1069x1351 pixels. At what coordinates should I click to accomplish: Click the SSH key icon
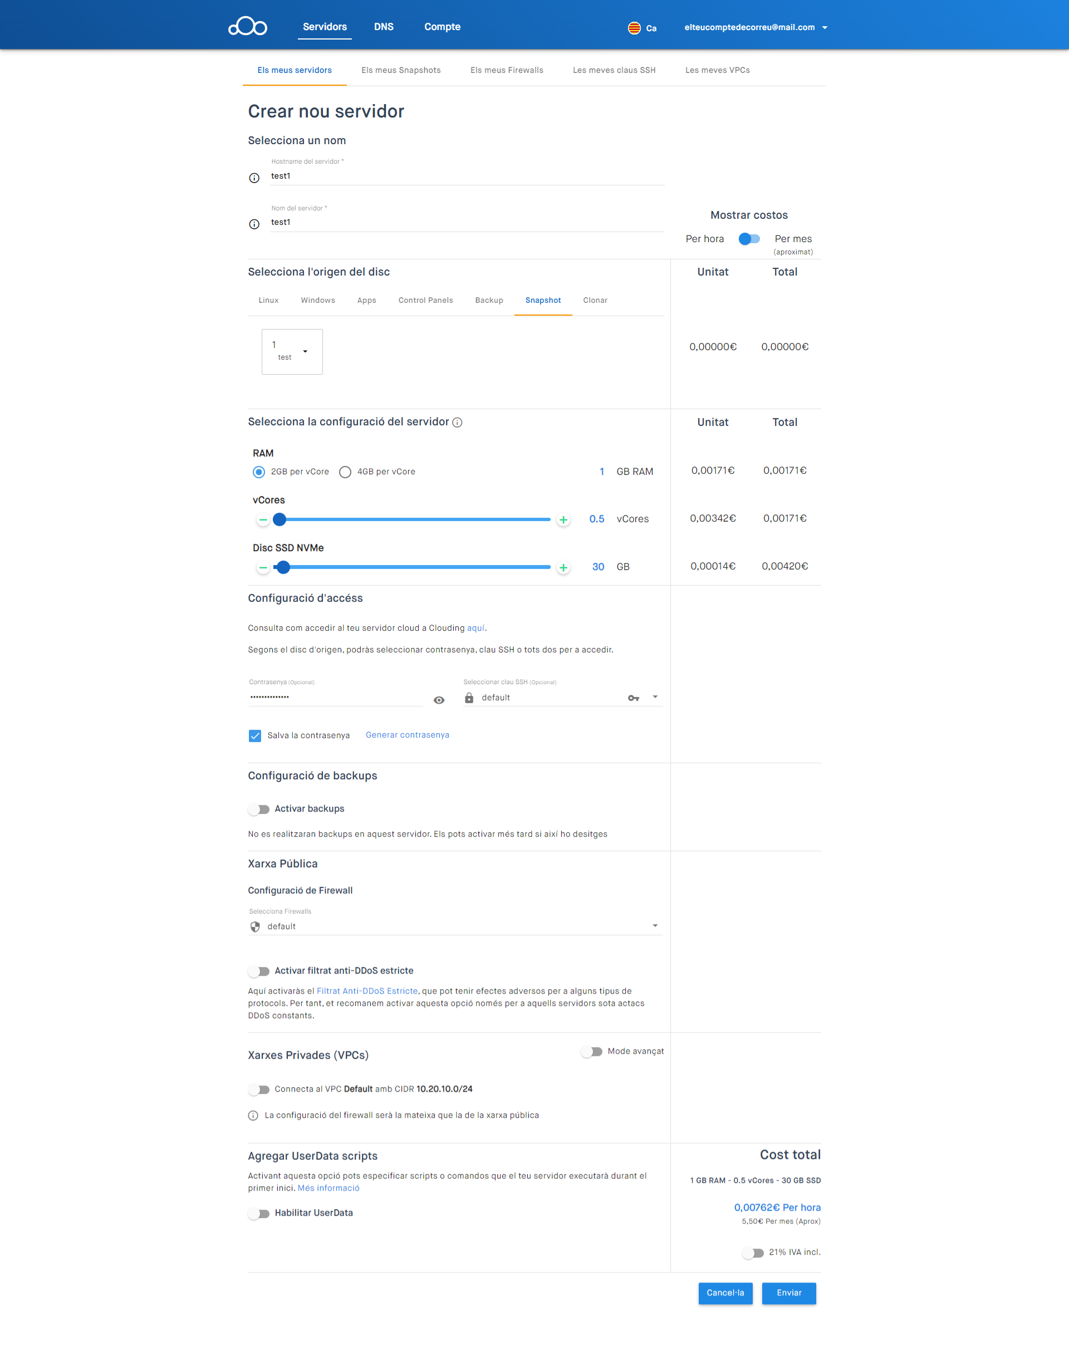(634, 697)
